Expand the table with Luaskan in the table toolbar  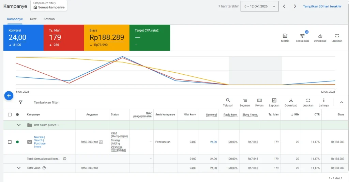[x=308, y=103]
